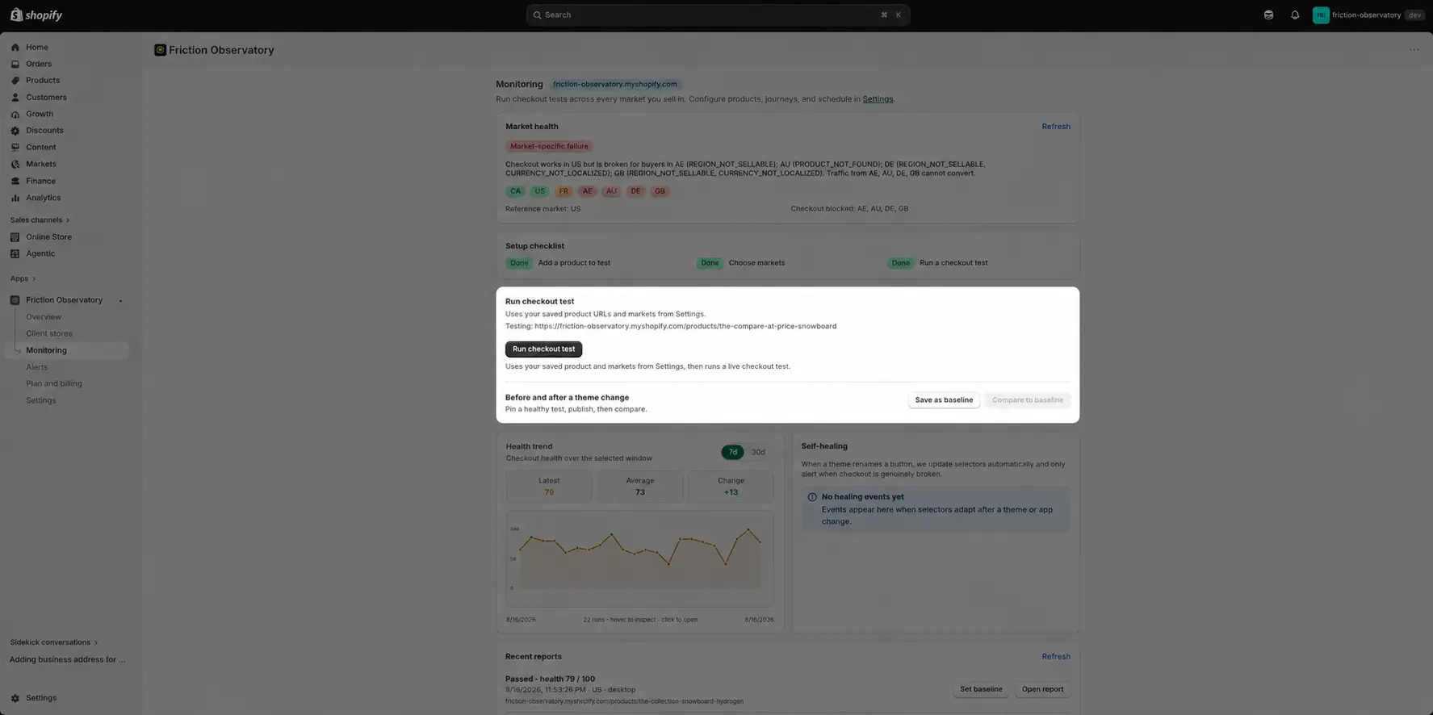
Task: Open the Markets globe icon
Action: [15, 164]
